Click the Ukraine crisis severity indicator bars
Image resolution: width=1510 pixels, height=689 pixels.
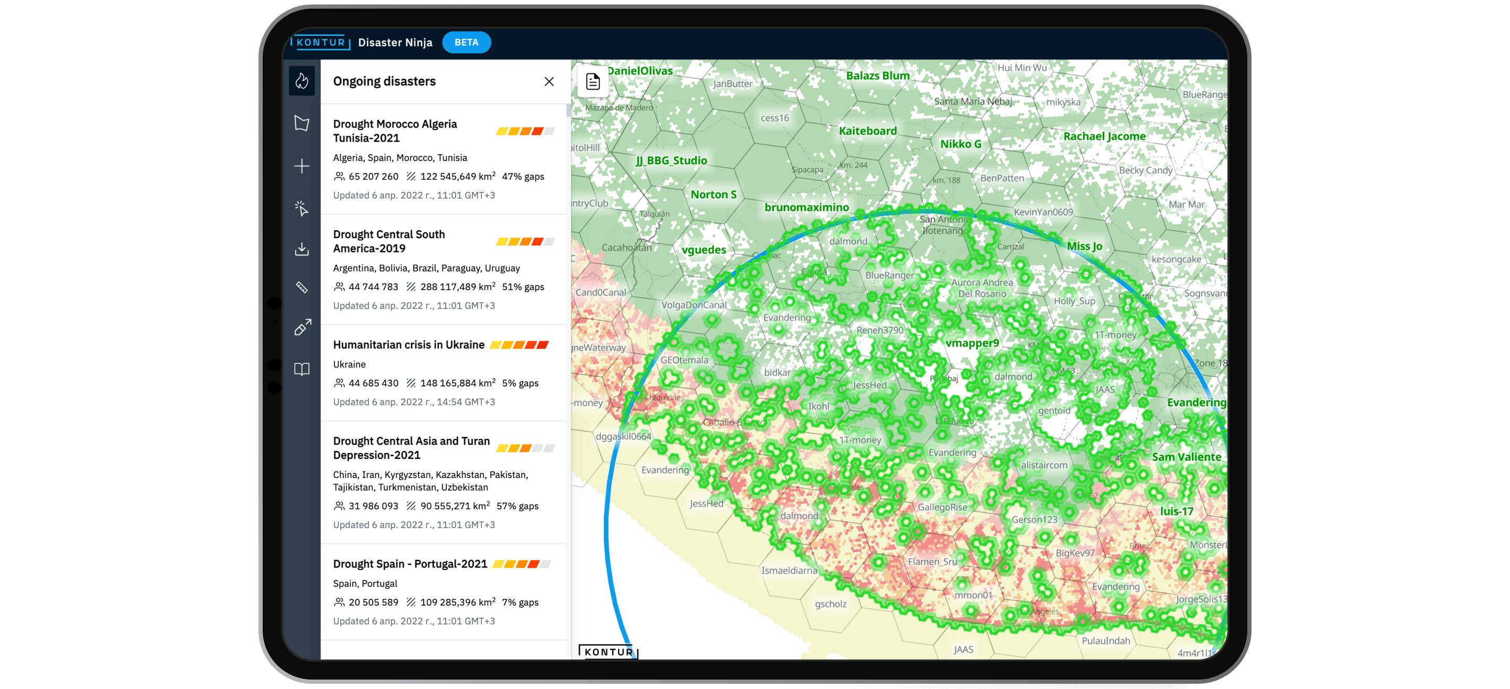point(519,345)
